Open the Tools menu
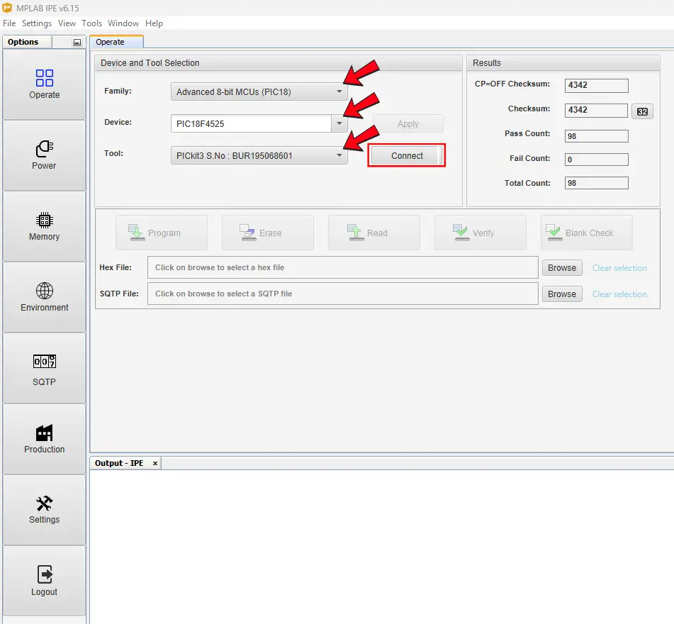674x624 pixels. 92,23
